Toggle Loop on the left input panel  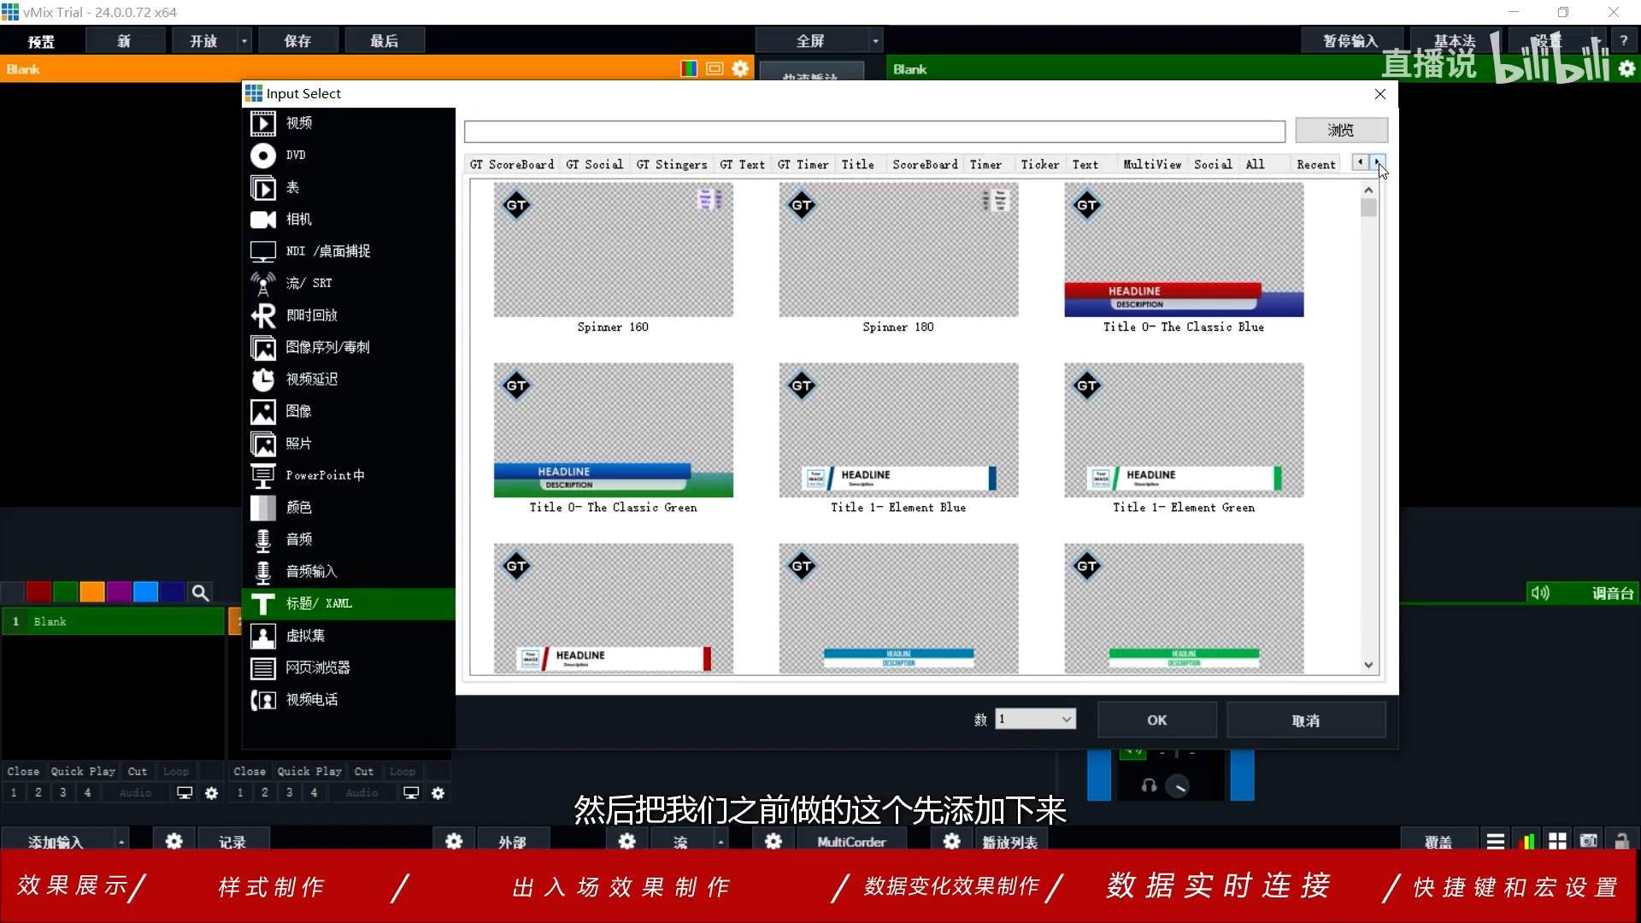tap(176, 771)
